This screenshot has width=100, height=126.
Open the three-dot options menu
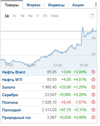pyautogui.click(x=96, y=5)
